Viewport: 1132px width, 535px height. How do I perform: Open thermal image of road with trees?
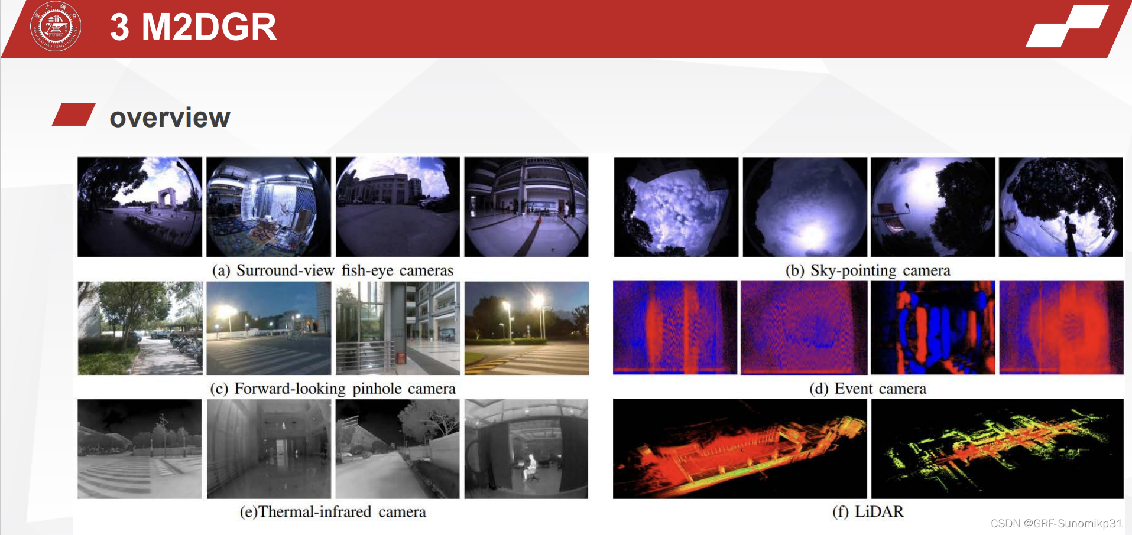[x=397, y=449]
